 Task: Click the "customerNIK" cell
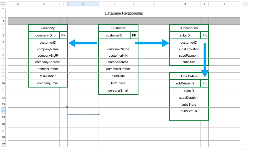(118, 55)
